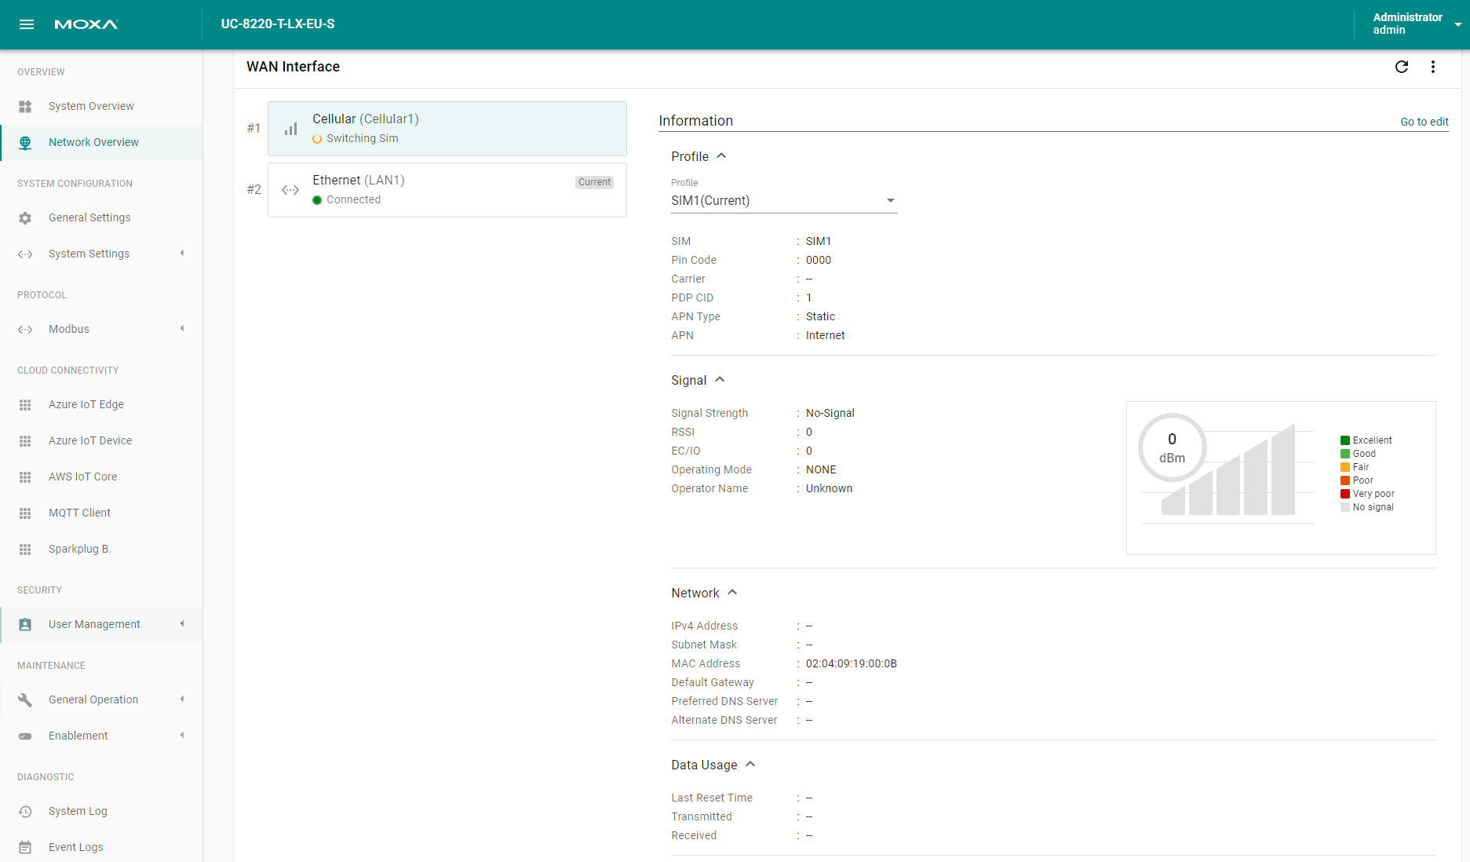
Task: Select the Ethernet (LAN1) interface card
Action: tap(447, 190)
